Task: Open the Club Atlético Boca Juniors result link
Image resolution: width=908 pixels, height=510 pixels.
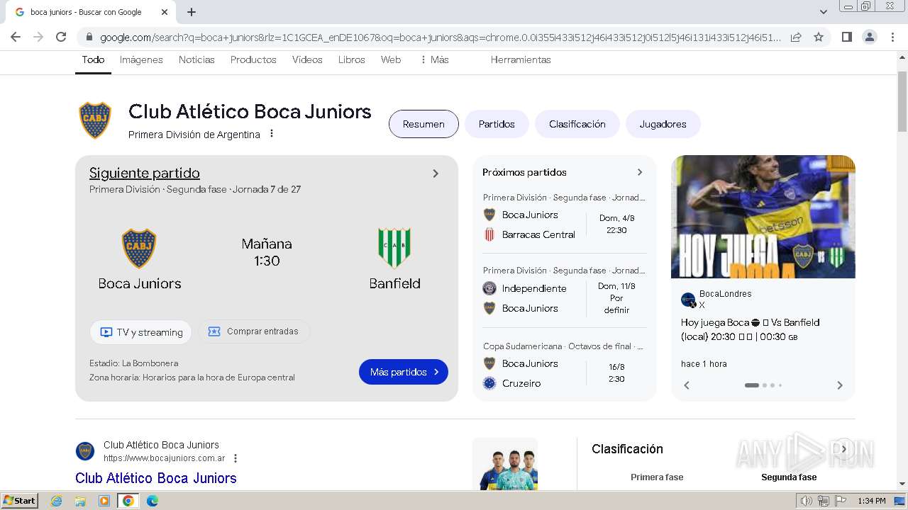Action: (156, 478)
